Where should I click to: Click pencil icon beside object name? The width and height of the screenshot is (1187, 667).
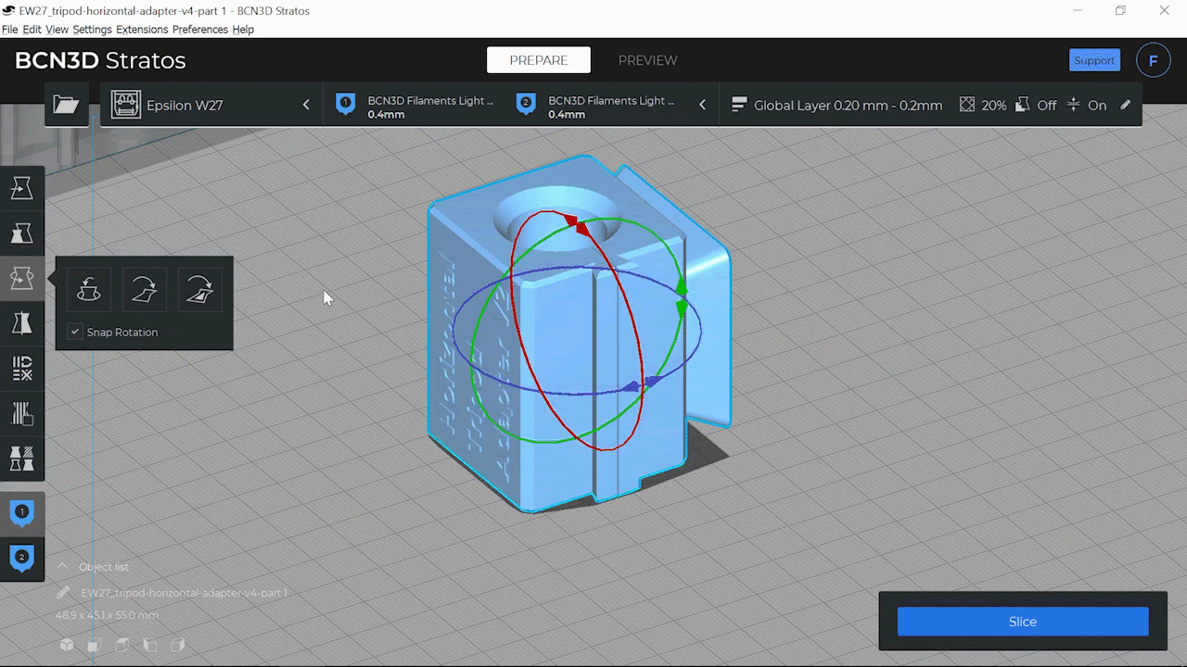tap(63, 592)
